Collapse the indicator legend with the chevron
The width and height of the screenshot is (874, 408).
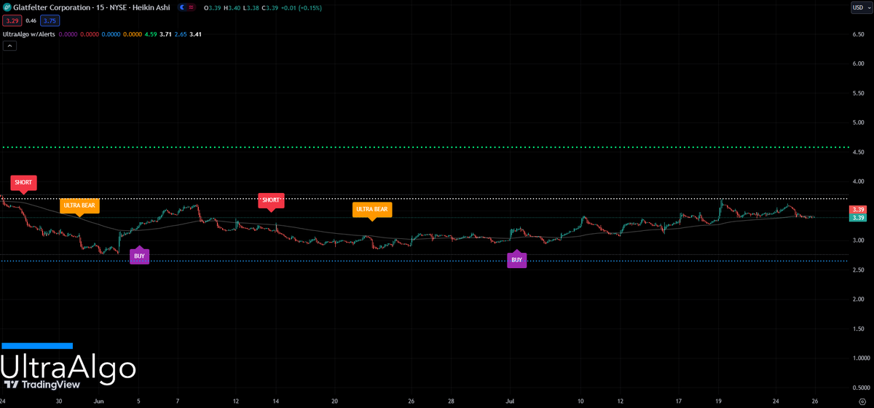tap(9, 45)
